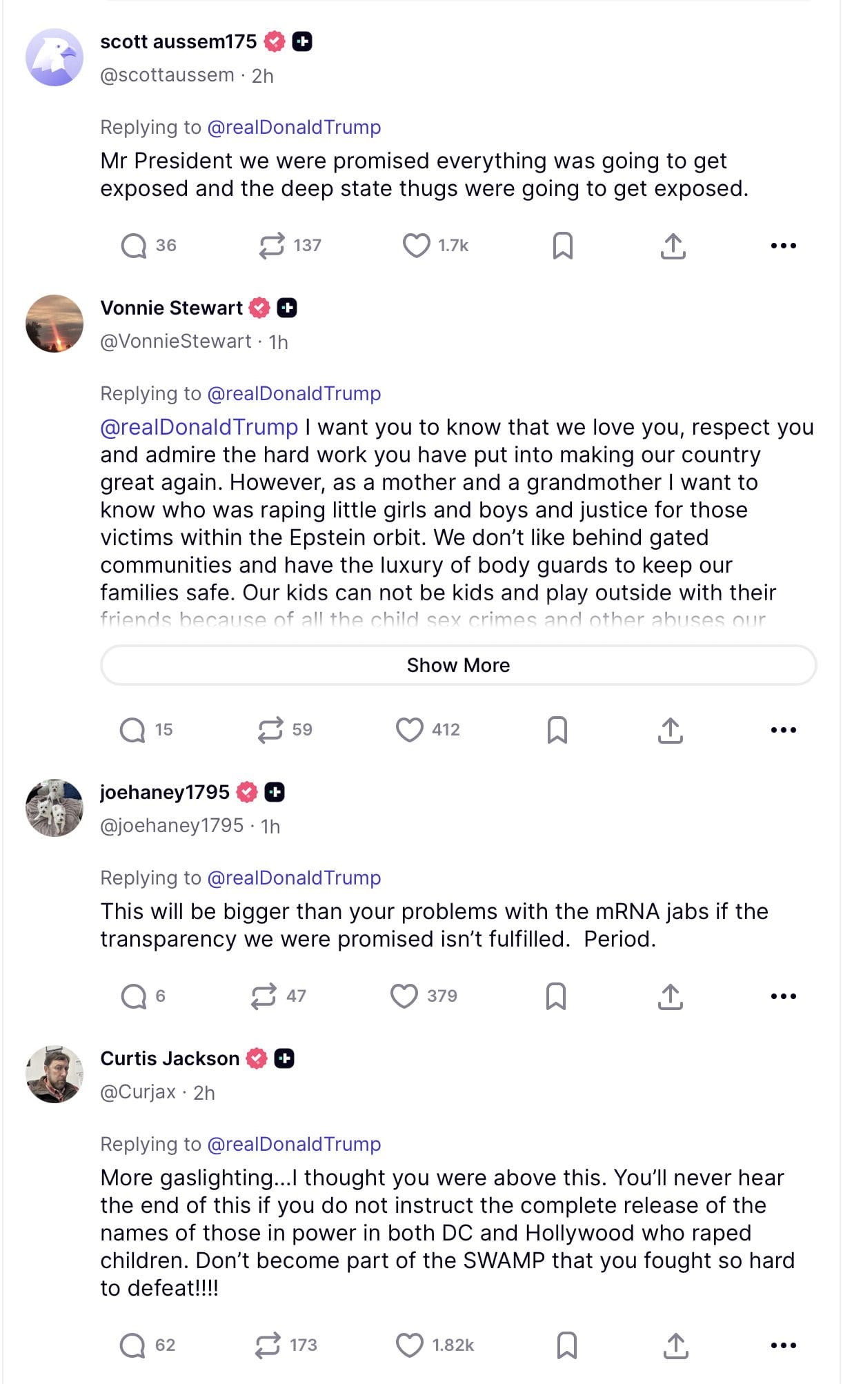Click comment icon on Curtis Jackson's post
Image resolution: width=843 pixels, height=1384 pixels.
[132, 1345]
